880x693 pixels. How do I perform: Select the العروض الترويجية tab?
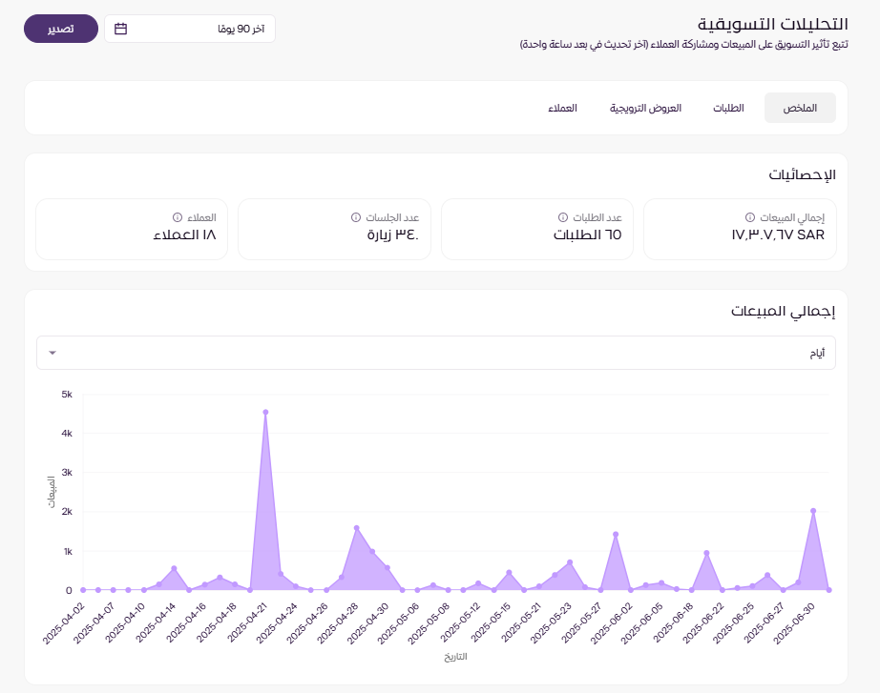coord(645,109)
